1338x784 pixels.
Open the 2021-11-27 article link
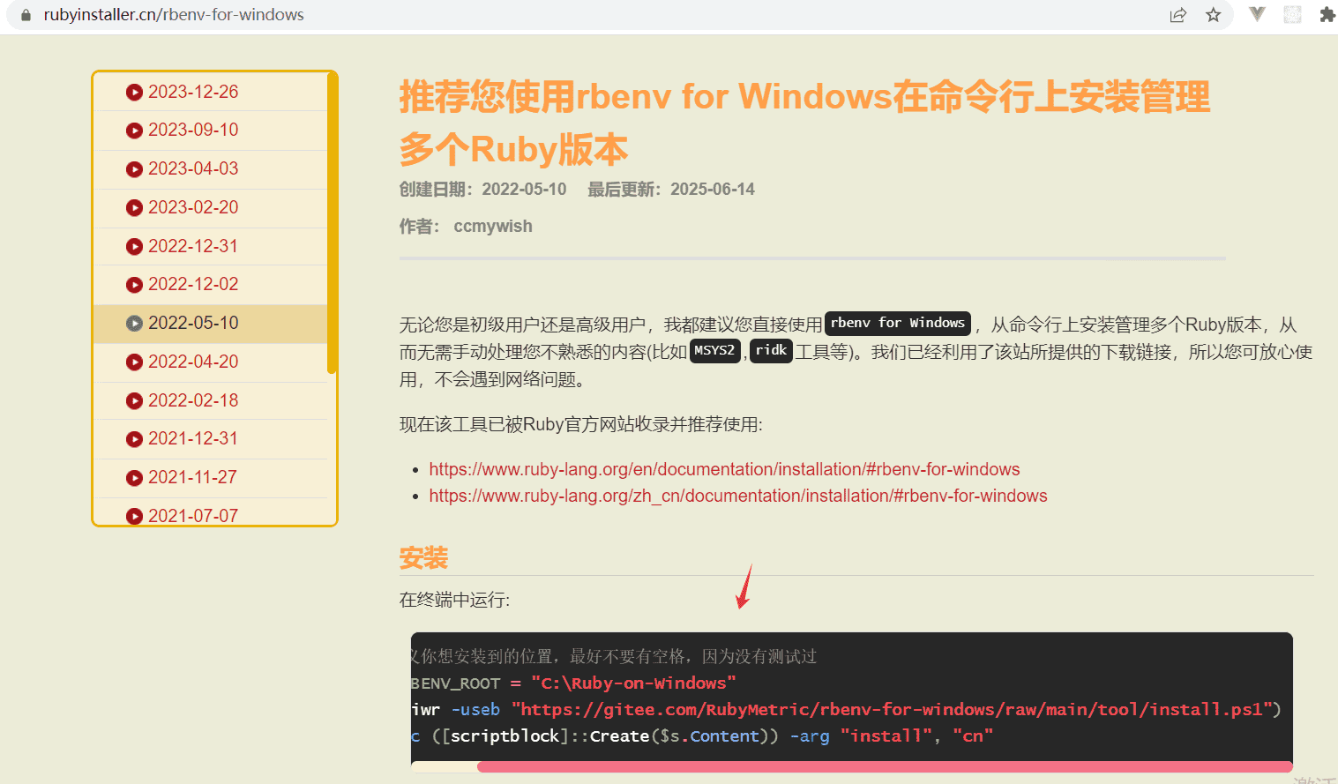(192, 477)
